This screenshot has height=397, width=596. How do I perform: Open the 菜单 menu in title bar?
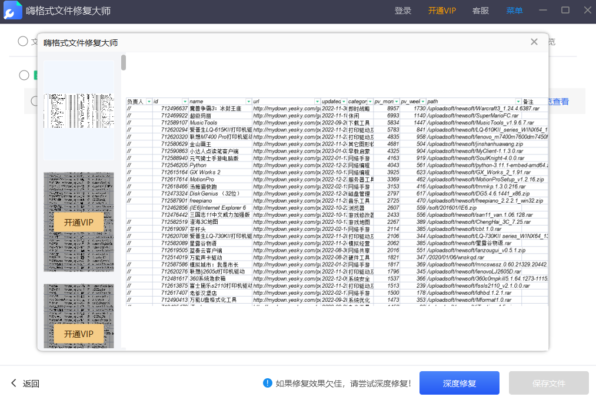click(x=514, y=11)
